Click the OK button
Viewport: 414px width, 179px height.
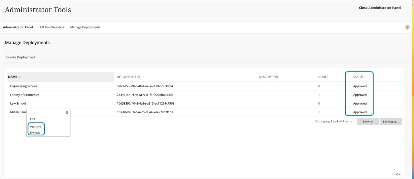tap(397, 174)
